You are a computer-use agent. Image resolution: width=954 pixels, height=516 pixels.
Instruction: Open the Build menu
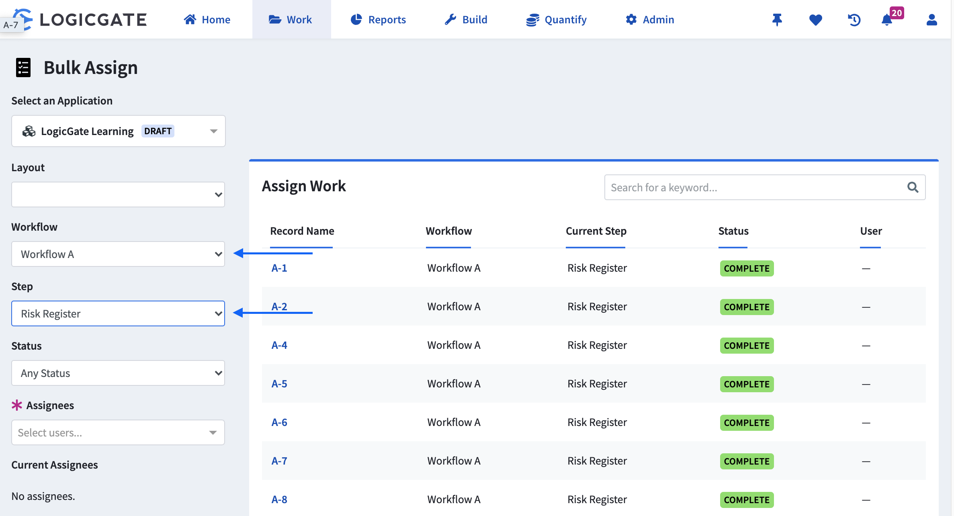click(466, 19)
